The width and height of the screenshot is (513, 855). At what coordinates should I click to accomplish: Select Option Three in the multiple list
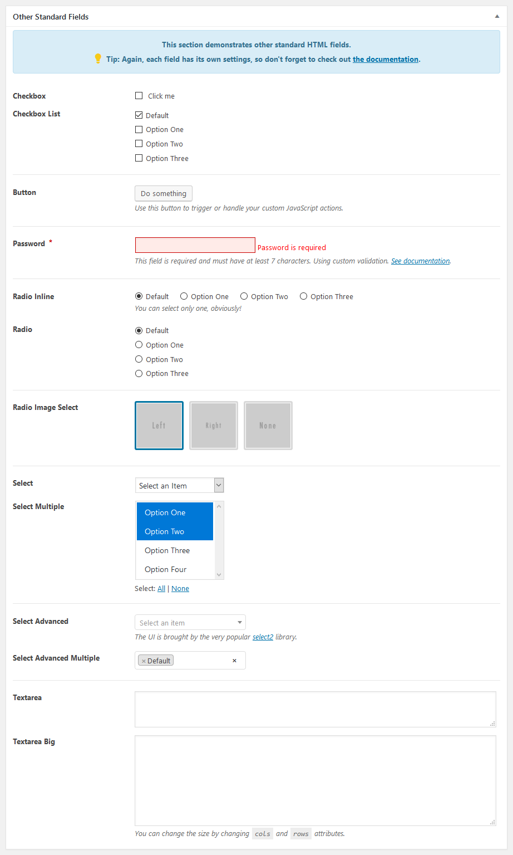(167, 550)
